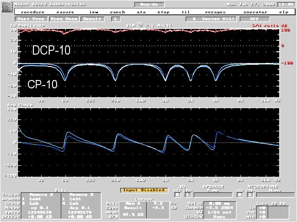This screenshot has width=297, height=222.
Task: Select the Memory B column header
Action: [x=81, y=195]
